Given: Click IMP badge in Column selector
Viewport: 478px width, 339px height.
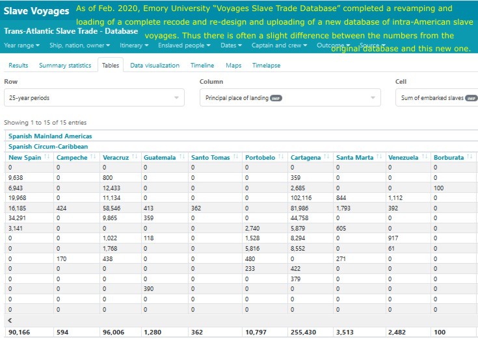Looking at the screenshot, I should (276, 98).
